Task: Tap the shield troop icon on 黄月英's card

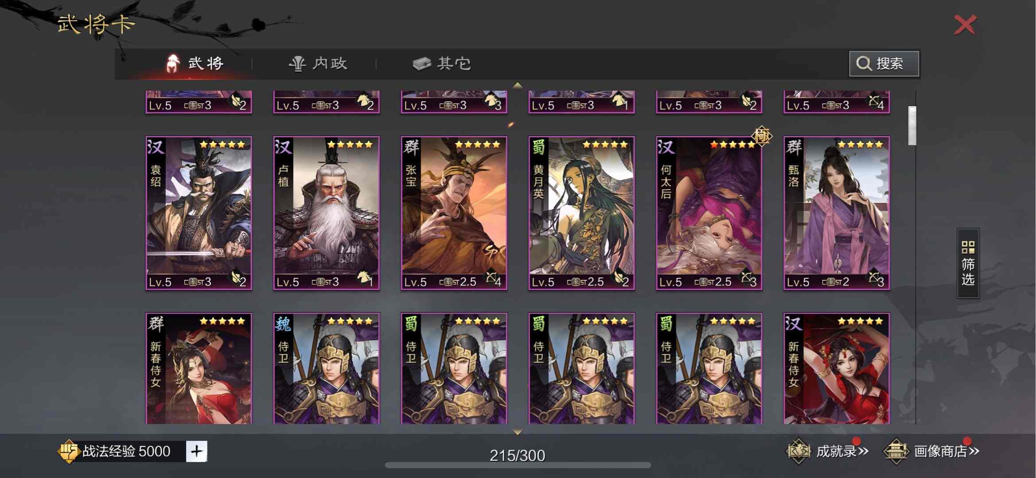Action: [x=618, y=278]
